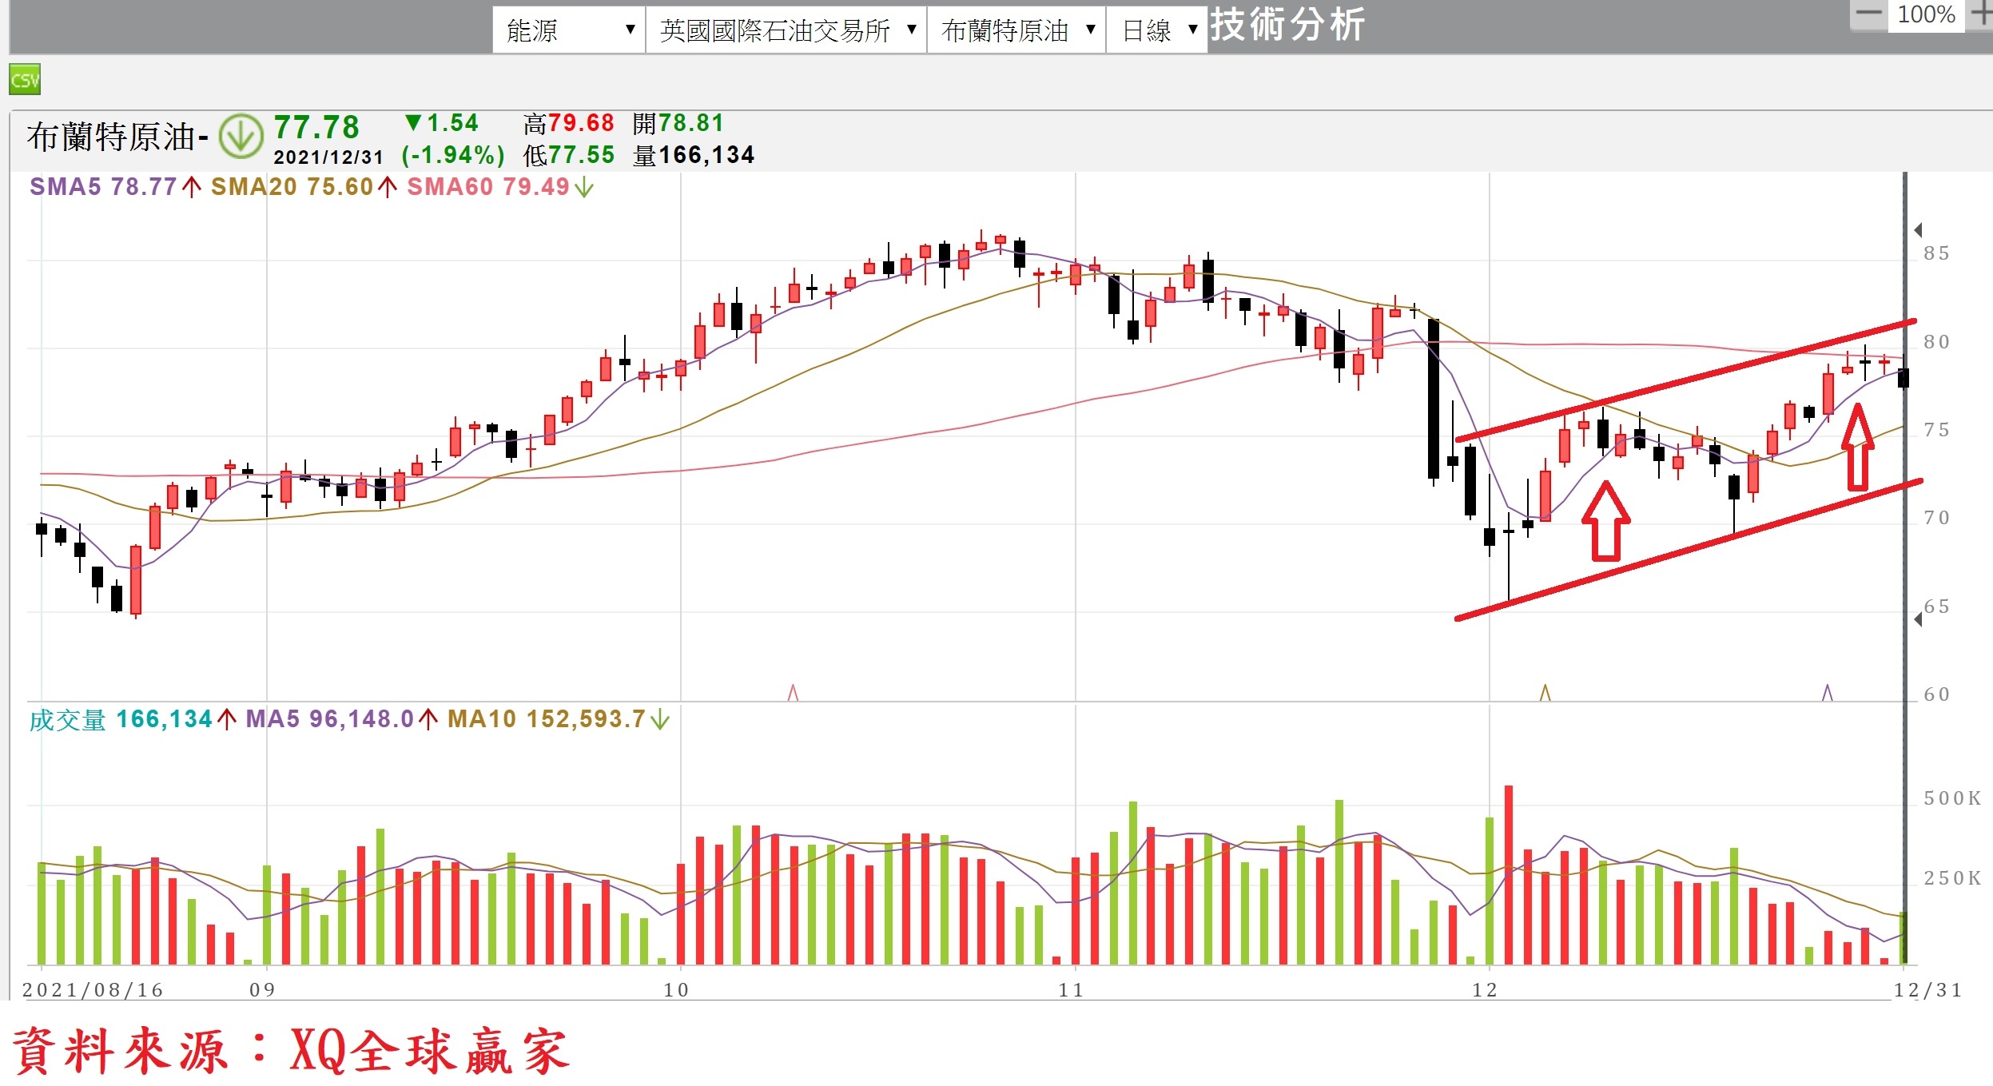The image size is (1993, 1086).
Task: Click the 資料來源：XQ全球贏家 source caption
Action: pyautogui.click(x=291, y=1050)
